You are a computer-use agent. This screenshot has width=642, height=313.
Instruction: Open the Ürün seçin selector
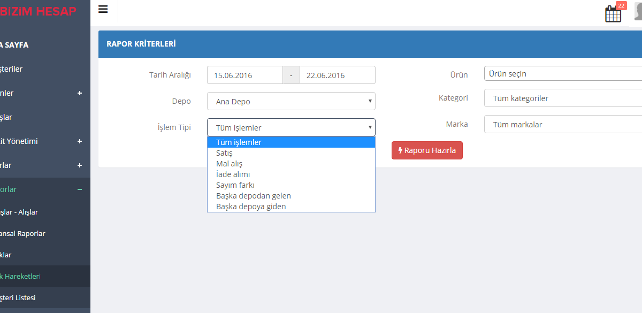point(562,73)
